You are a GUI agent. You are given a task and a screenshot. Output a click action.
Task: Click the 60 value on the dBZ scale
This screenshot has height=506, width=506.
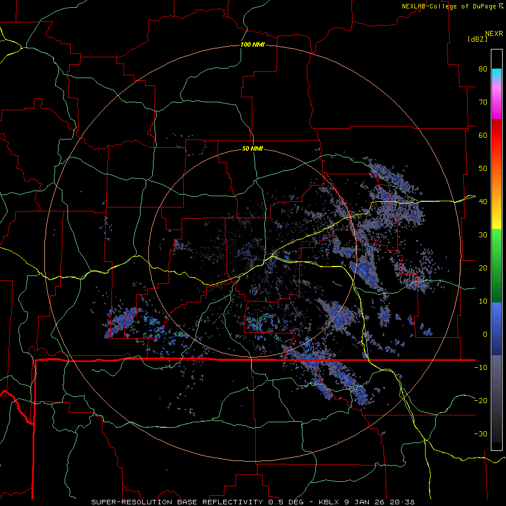coord(483,135)
